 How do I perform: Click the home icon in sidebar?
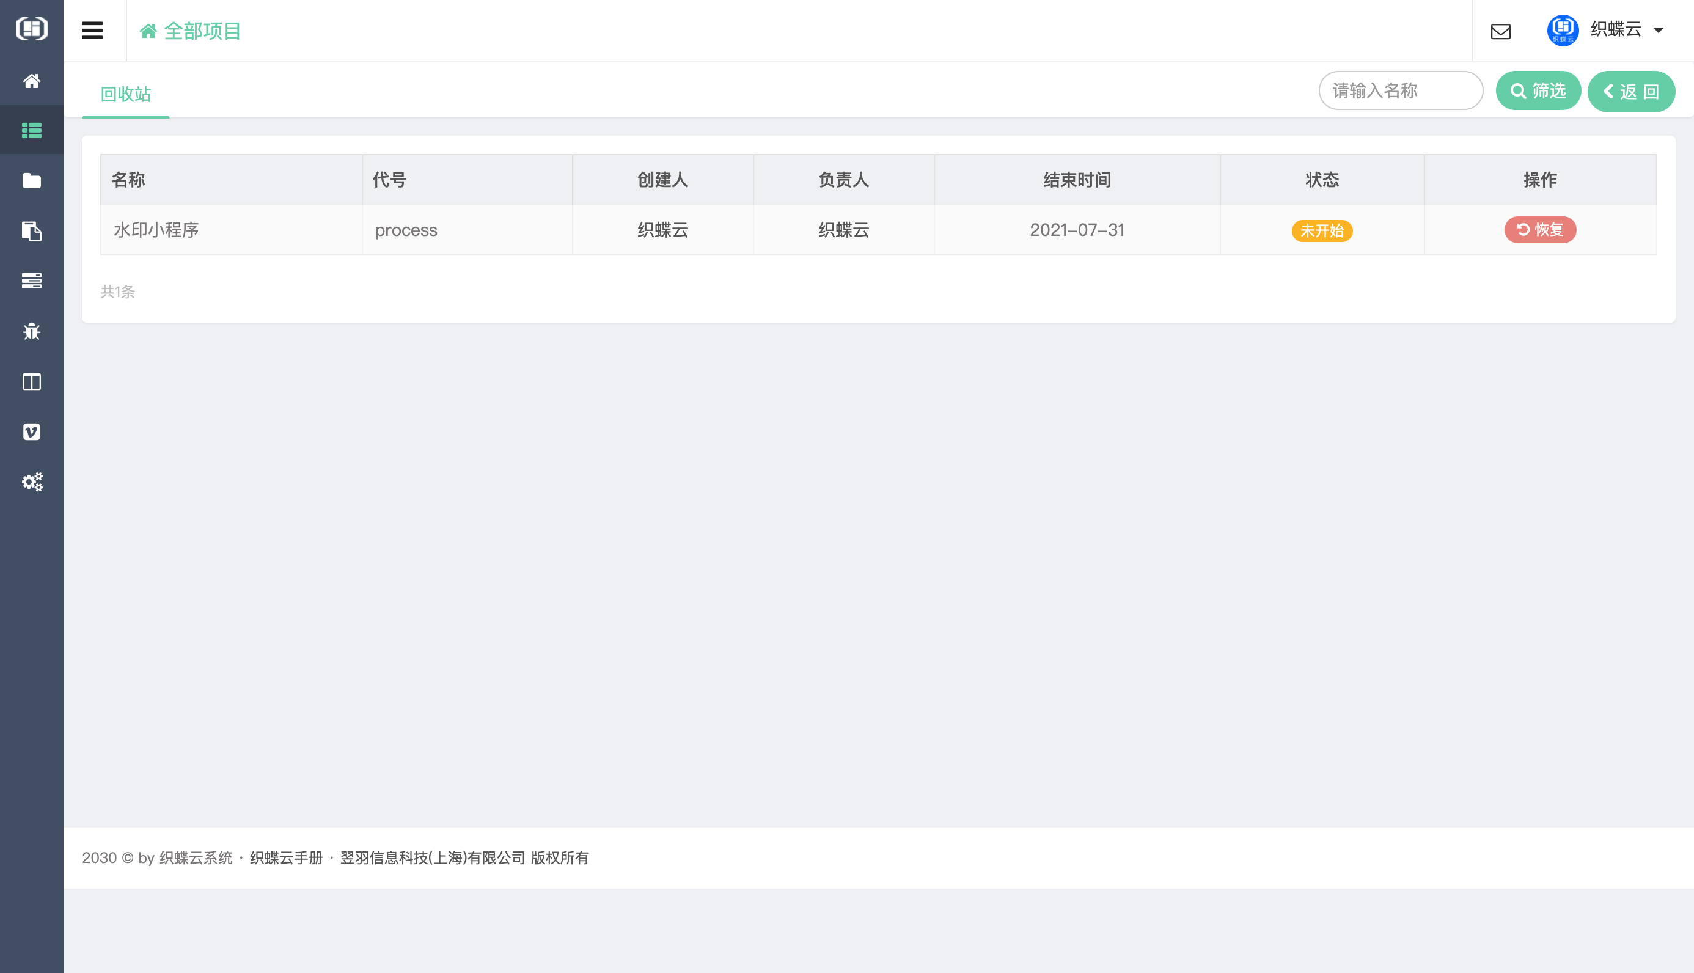[x=31, y=81]
